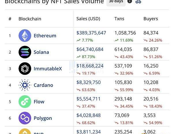Image resolution: width=173 pixels, height=134 pixels.
Task: Sort by the # rank column
Action: (x=10, y=19)
